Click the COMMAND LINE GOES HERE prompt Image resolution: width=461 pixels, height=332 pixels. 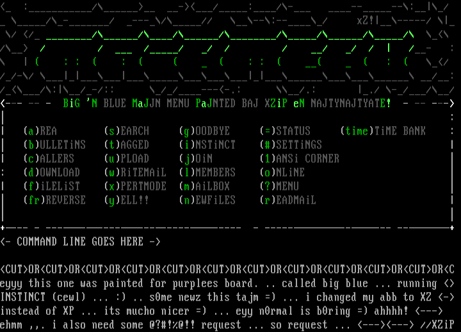pos(80,242)
